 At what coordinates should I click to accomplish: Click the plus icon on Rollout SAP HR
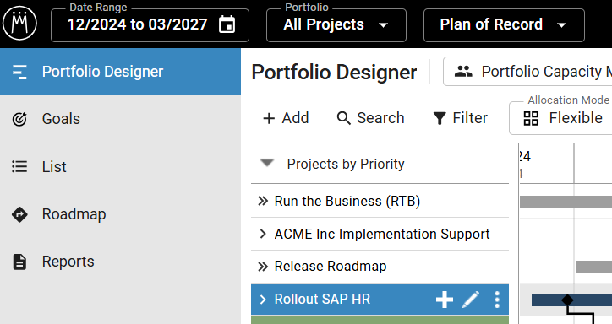click(x=445, y=300)
